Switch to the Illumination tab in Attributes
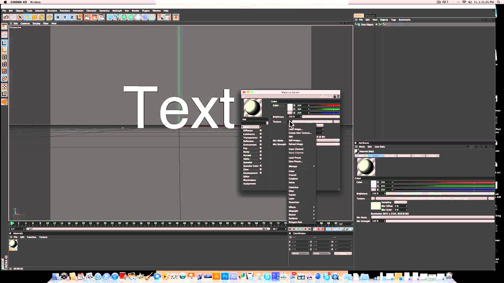The image size is (504, 283). pos(404,156)
